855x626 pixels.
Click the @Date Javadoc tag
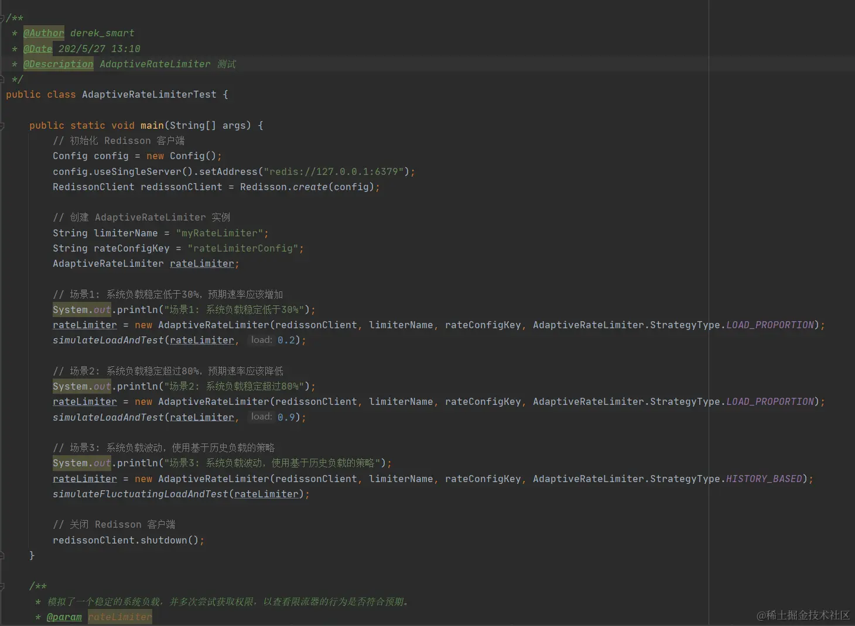tap(38, 49)
